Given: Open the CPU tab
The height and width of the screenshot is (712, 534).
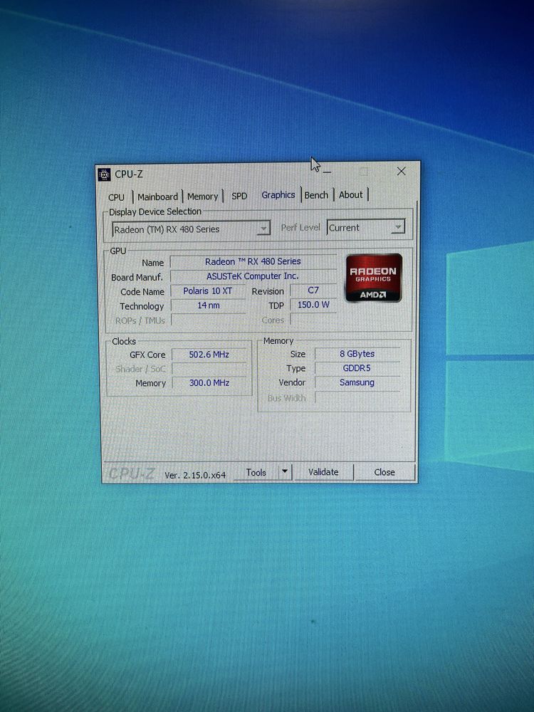Looking at the screenshot, I should [116, 197].
